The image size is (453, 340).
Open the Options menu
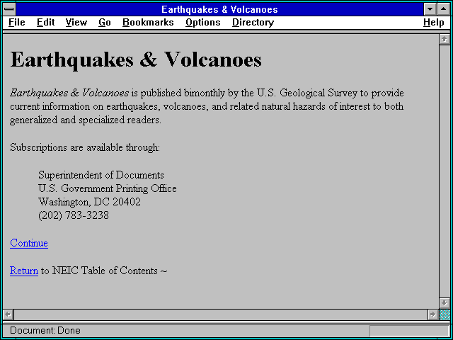[x=203, y=23]
